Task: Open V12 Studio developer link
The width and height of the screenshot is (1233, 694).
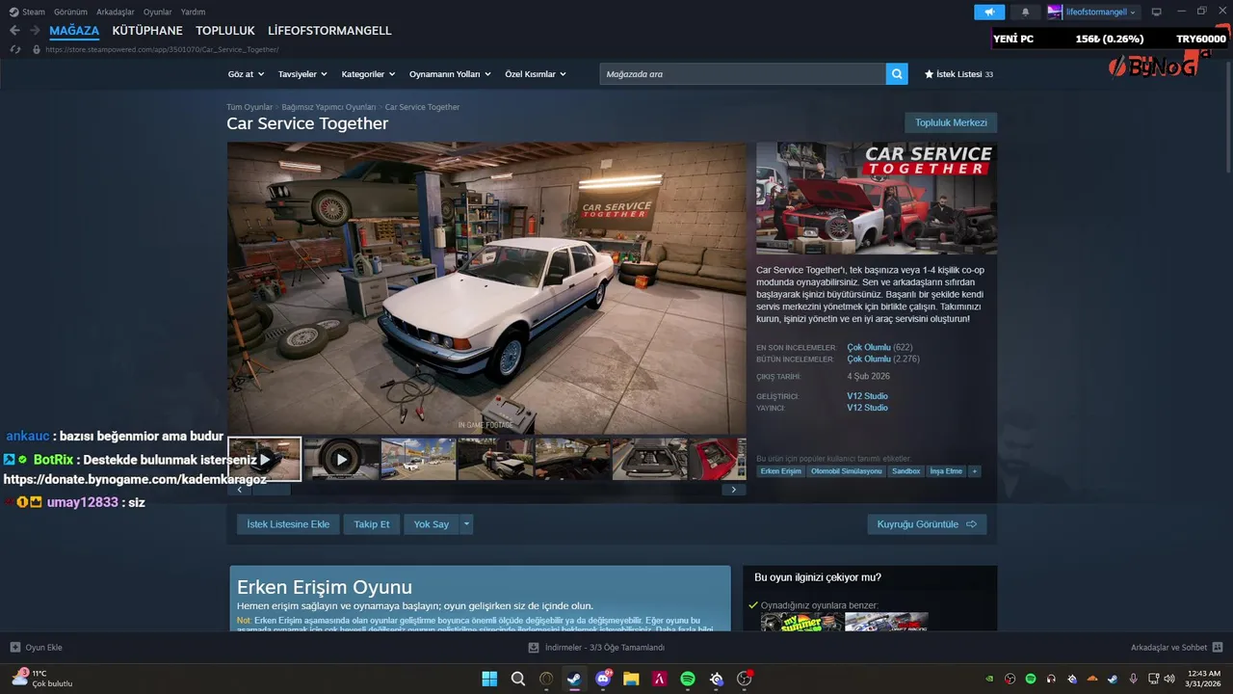Action: pos(867,396)
